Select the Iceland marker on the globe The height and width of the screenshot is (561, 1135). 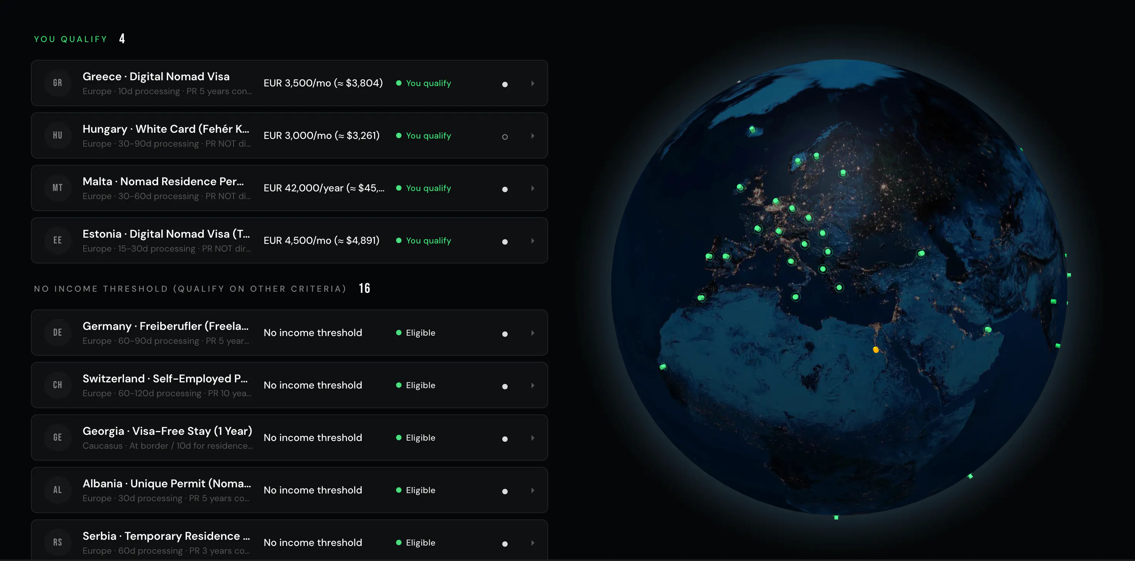point(752,130)
